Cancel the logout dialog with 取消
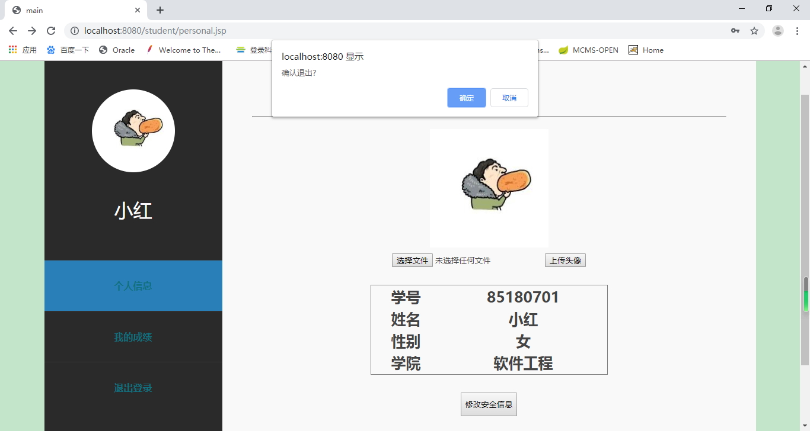 [x=509, y=97]
